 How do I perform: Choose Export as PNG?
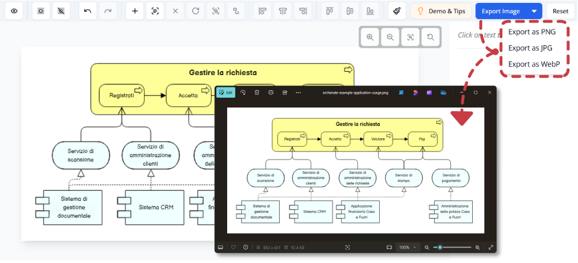click(x=531, y=32)
